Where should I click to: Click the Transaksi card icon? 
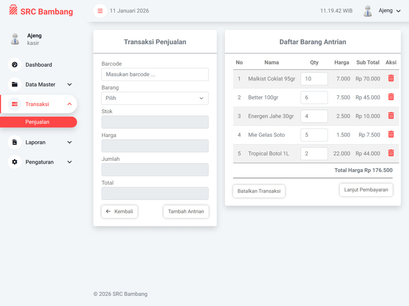[x=15, y=104]
